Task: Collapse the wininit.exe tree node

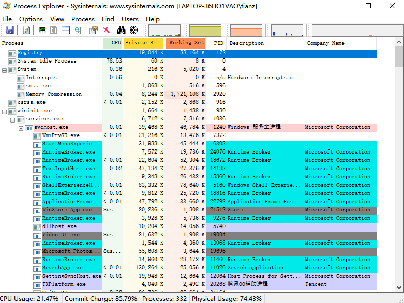Action: pos(4,112)
